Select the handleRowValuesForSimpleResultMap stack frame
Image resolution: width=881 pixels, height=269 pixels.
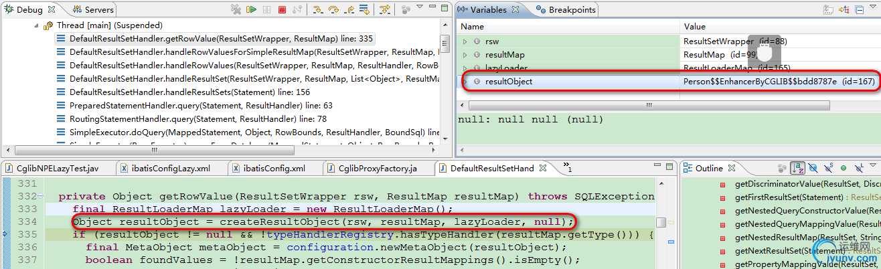click(x=248, y=52)
